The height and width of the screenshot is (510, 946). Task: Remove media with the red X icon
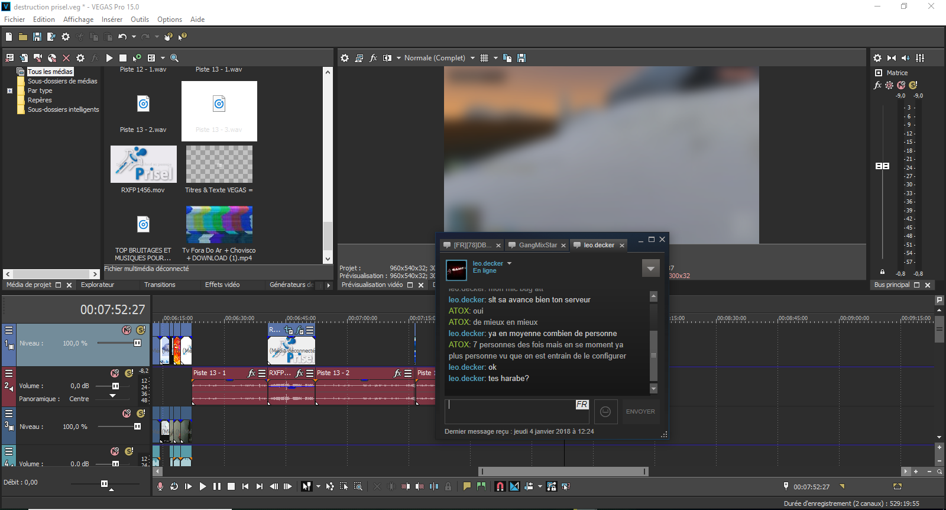point(66,58)
